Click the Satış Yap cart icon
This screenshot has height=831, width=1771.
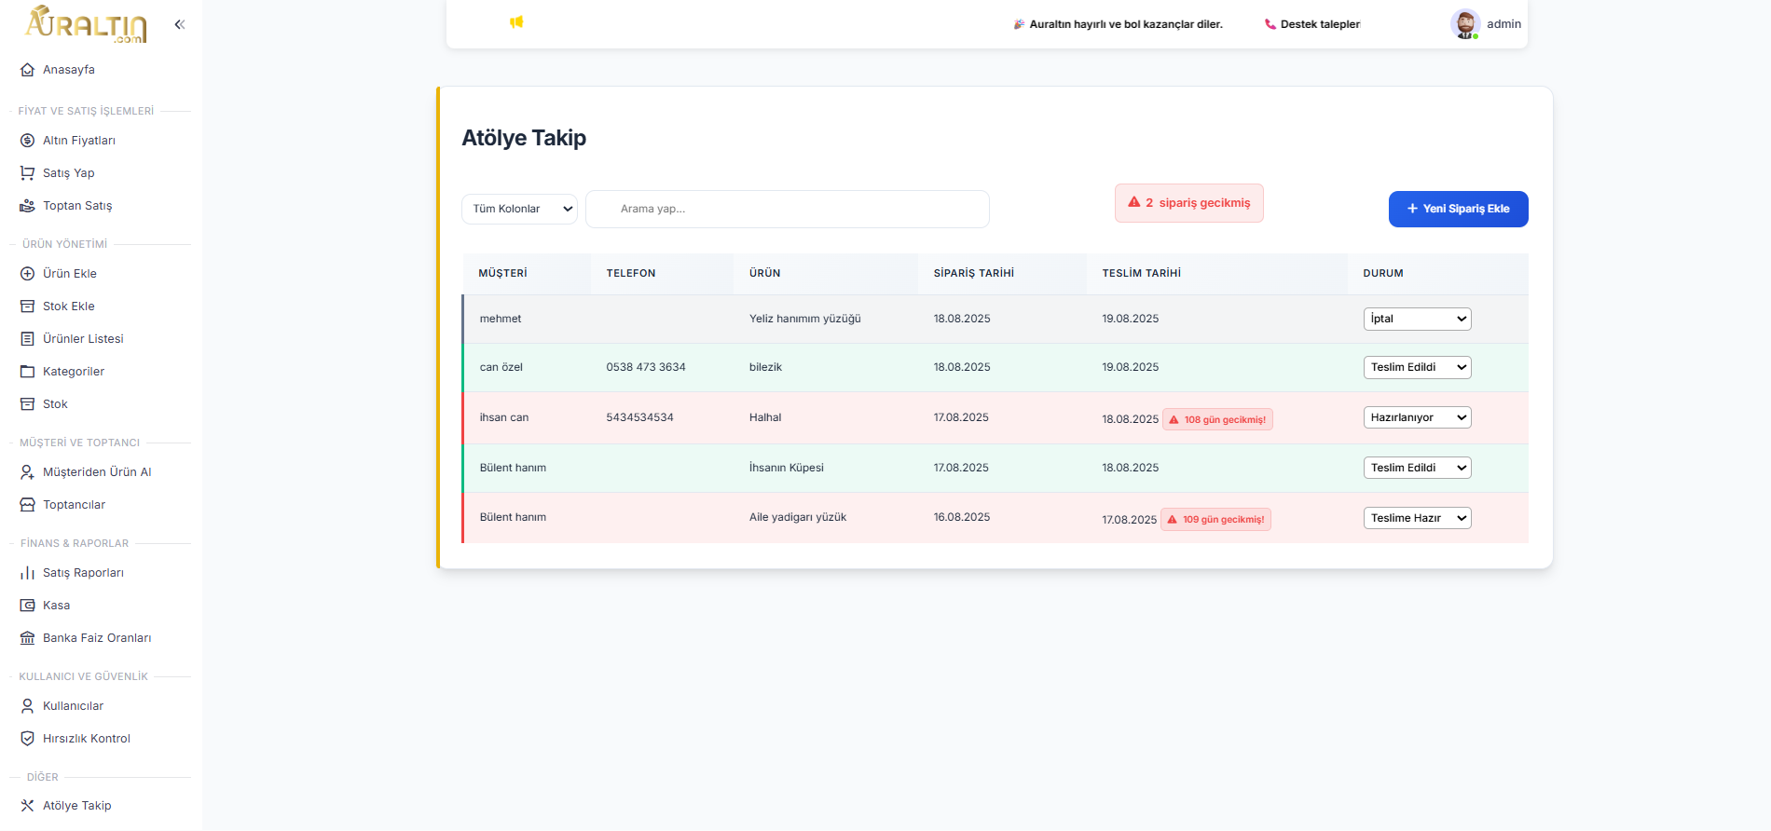click(x=28, y=173)
